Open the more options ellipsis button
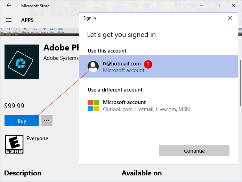 pyautogui.click(x=47, y=121)
